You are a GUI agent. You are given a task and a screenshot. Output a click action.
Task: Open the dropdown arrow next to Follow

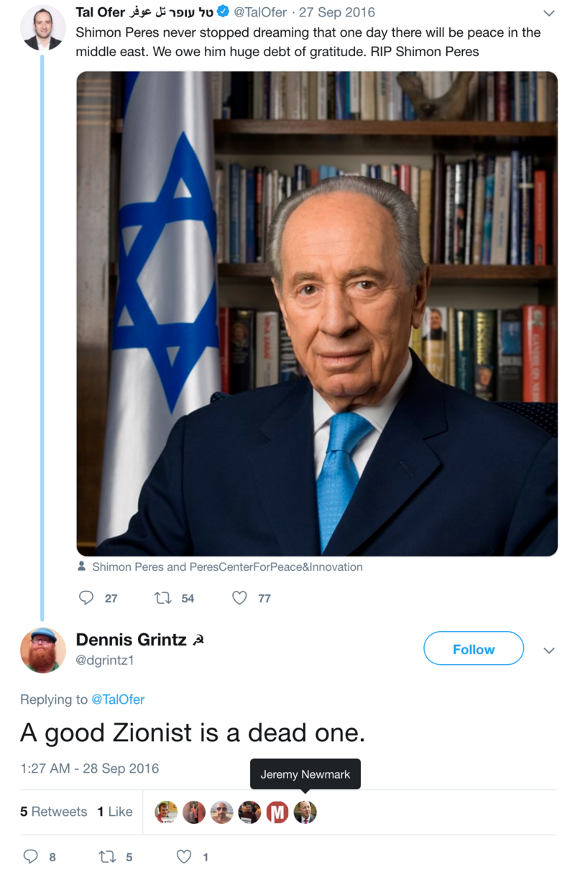coord(549,651)
